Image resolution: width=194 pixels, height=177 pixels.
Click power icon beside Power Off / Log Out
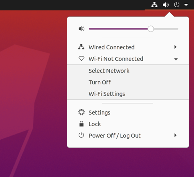tap(82, 135)
